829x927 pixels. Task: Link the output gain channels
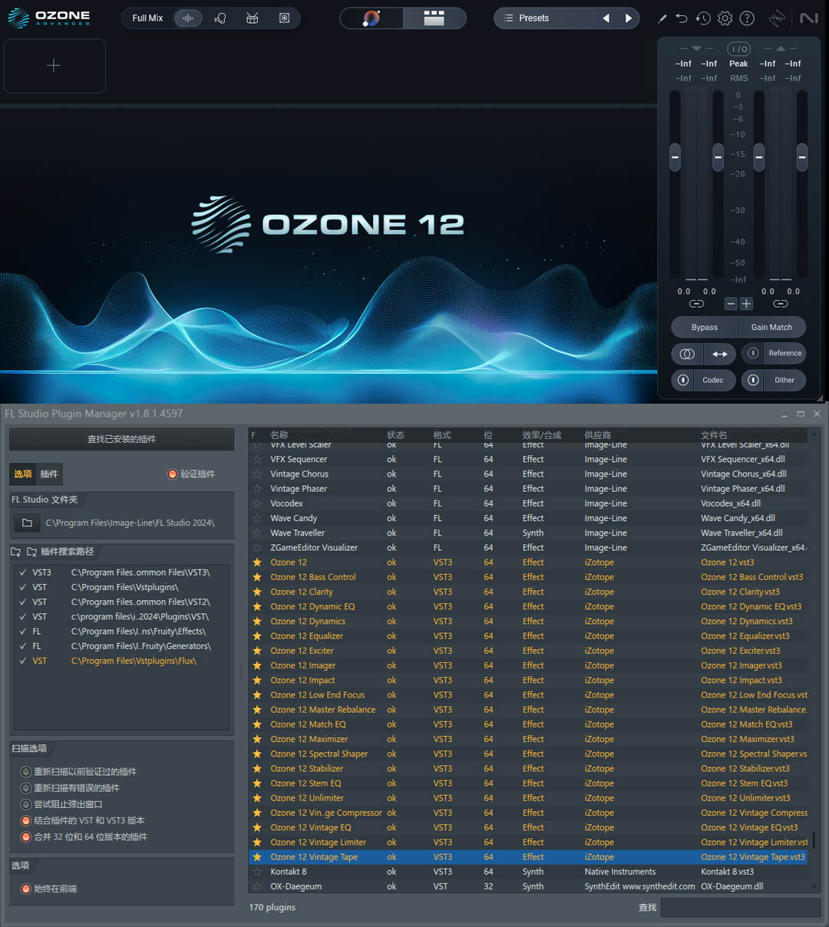(781, 304)
